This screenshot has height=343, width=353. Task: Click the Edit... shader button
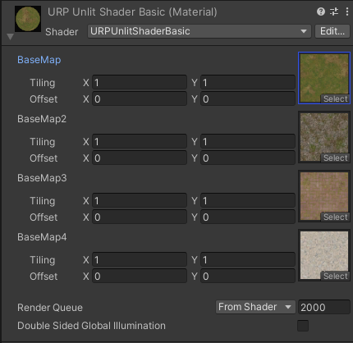pyautogui.click(x=332, y=31)
